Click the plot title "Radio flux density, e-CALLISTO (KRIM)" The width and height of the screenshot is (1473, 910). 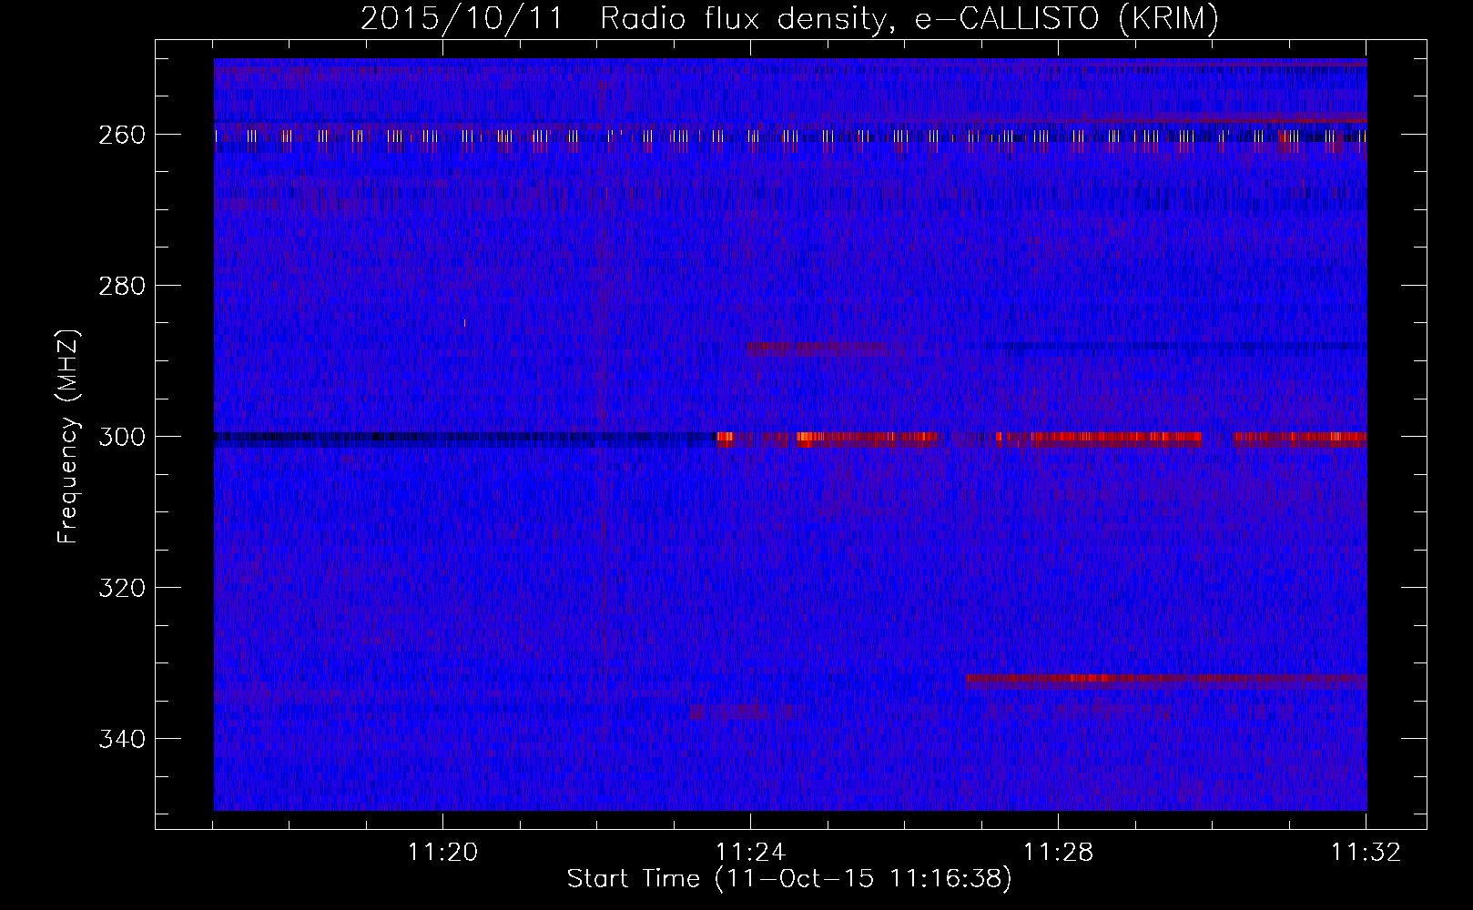909,19
